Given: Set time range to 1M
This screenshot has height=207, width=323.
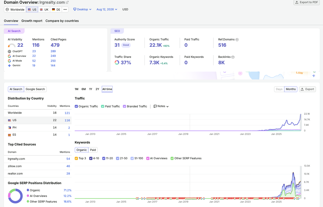Looking at the screenshot, I should 76,89.
